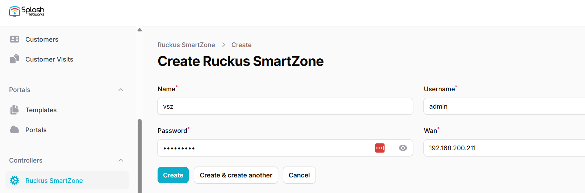
Task: Click the Customers ID card icon
Action: (14, 39)
